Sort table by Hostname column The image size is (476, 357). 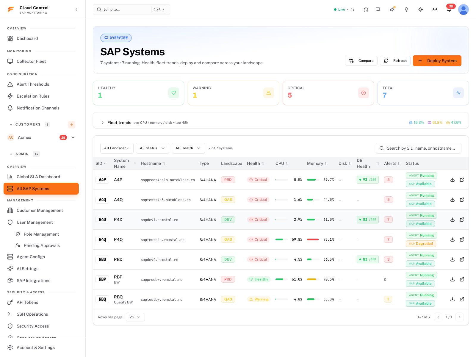(153, 163)
